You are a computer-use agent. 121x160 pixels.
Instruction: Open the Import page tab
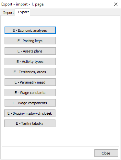(8, 13)
